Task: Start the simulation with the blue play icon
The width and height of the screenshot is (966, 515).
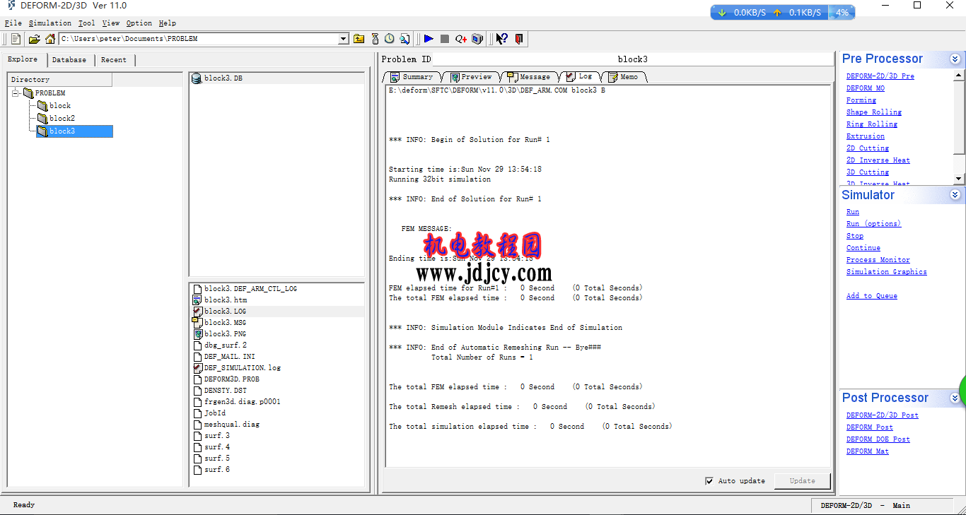Action: [x=429, y=39]
